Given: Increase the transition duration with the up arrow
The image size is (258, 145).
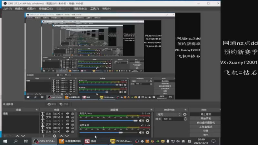Looking at the screenshot, I should (185, 118).
